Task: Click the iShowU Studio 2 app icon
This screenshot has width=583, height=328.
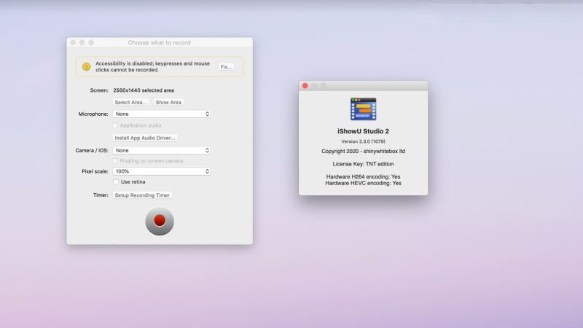Action: [363, 109]
